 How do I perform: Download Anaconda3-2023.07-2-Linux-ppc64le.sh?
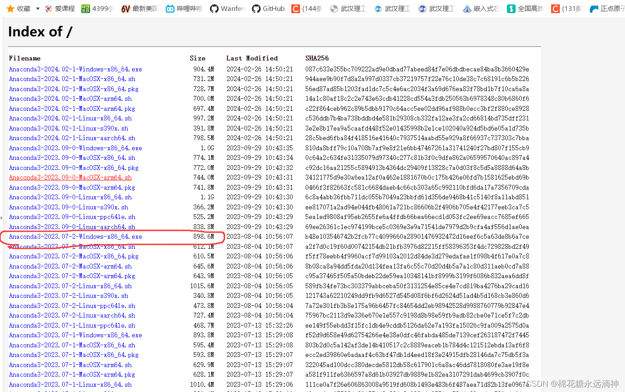[x=72, y=306]
